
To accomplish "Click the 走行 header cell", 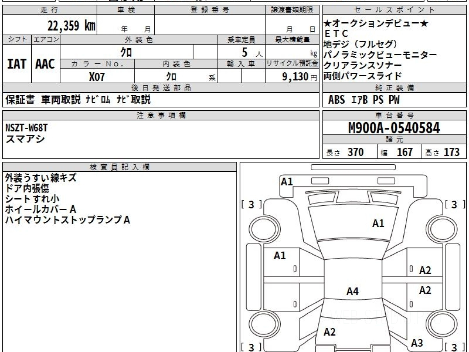I will [49, 10].
